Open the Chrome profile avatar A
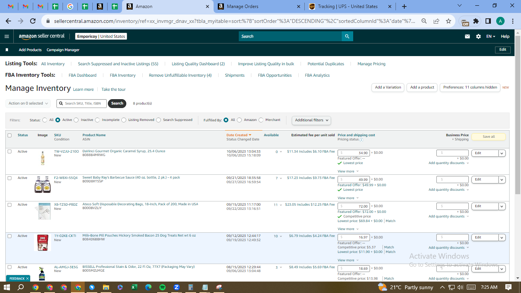 [500, 21]
